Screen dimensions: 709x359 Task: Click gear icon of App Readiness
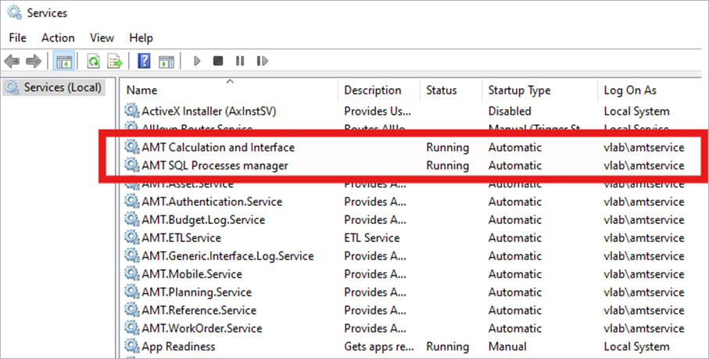(131, 346)
